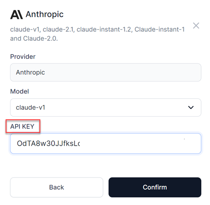
Task: Place cursor in OdTA8w30JJfksL key text
Action: coord(48,143)
